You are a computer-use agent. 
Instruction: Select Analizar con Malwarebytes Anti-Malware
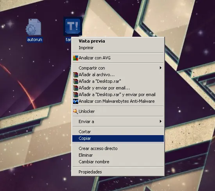click(118, 101)
